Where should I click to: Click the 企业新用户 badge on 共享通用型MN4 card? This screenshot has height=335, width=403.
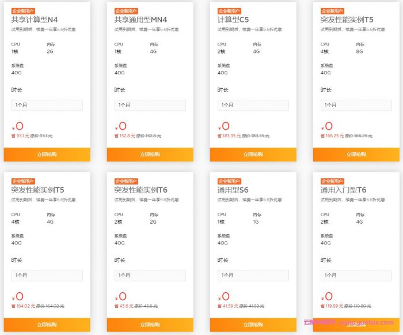(x=126, y=11)
